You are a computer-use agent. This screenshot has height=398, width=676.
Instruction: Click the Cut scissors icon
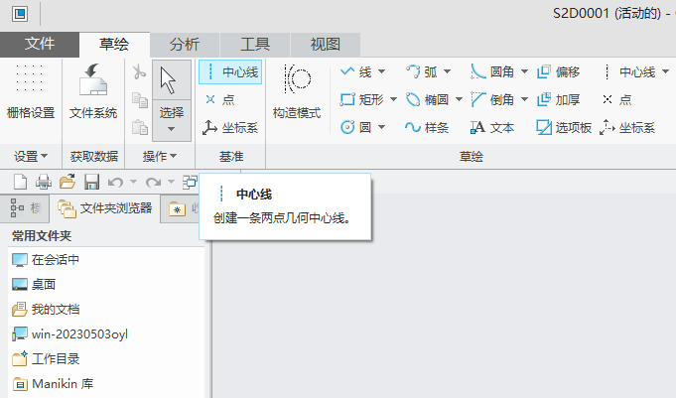[x=139, y=72]
